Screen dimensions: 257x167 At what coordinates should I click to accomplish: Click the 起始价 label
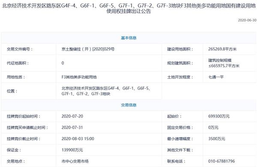174,116
